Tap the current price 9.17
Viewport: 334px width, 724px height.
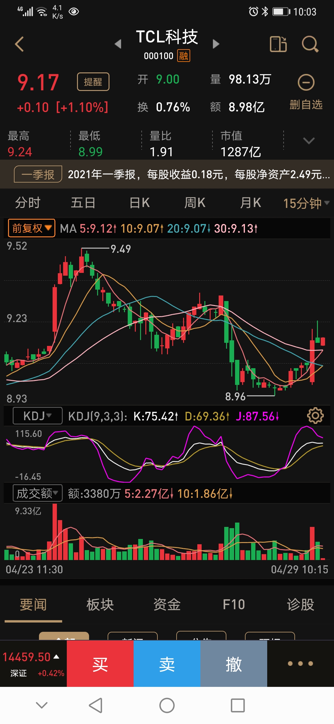(38, 83)
